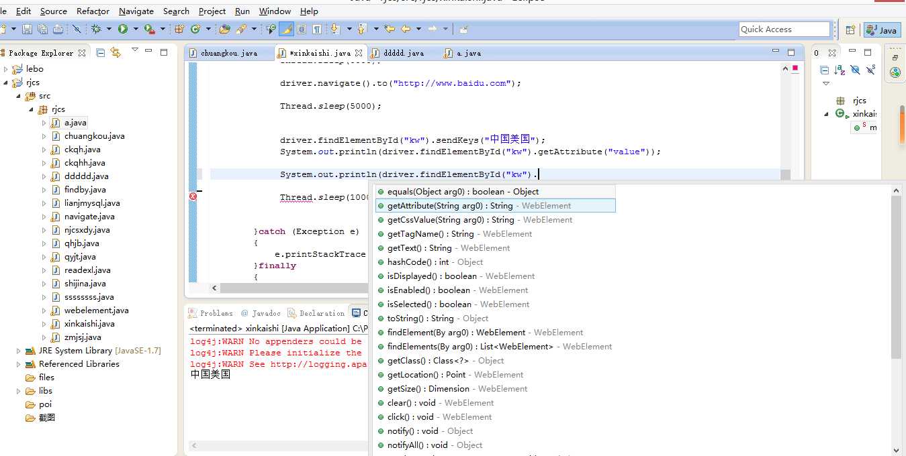Open Package Explorer view menu triangle
This screenshot has height=456, width=906.
134,50
